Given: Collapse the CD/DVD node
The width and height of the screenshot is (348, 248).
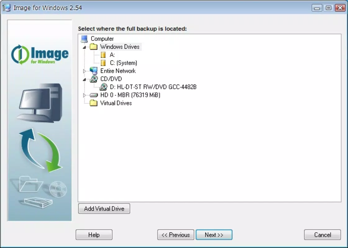Looking at the screenshot, I should pos(84,79).
